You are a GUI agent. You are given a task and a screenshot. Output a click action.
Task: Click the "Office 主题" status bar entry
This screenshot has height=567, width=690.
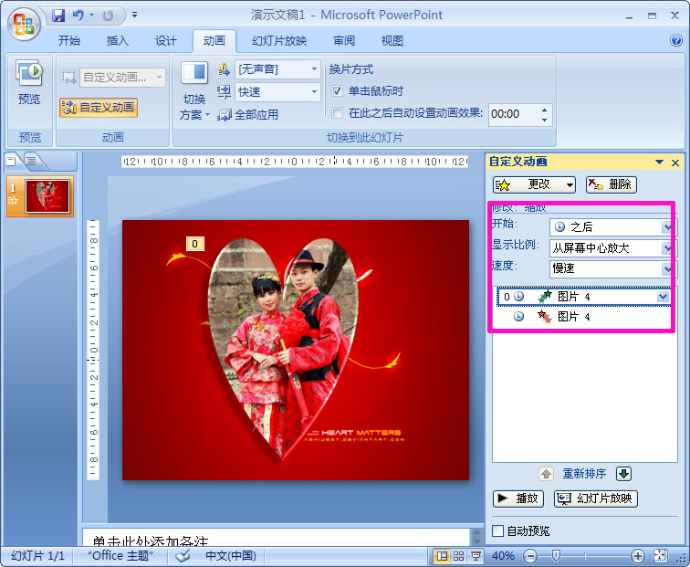coord(120,556)
